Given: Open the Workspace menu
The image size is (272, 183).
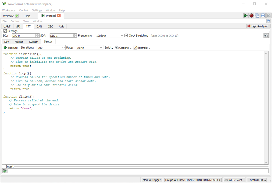Looking at the screenshot, I should (x=9, y=10).
